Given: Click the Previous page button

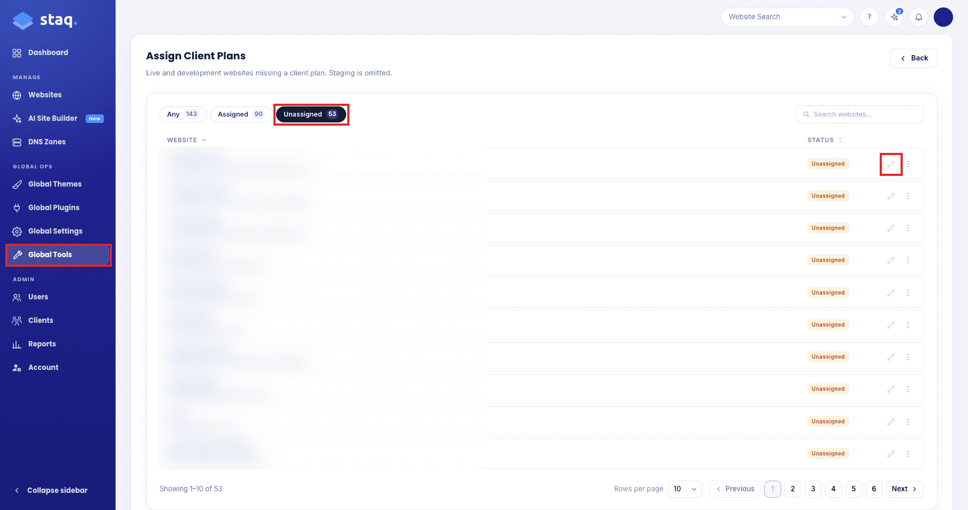Looking at the screenshot, I should 735,489.
